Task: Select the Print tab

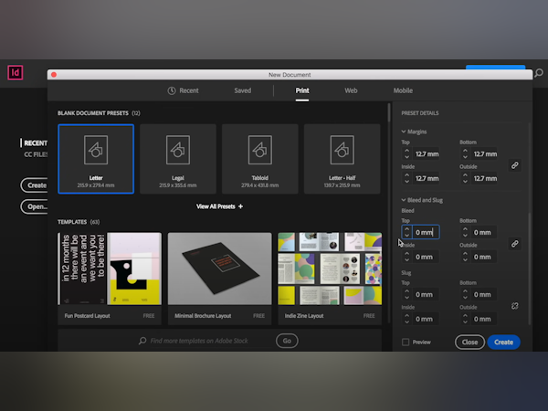Action: click(302, 90)
